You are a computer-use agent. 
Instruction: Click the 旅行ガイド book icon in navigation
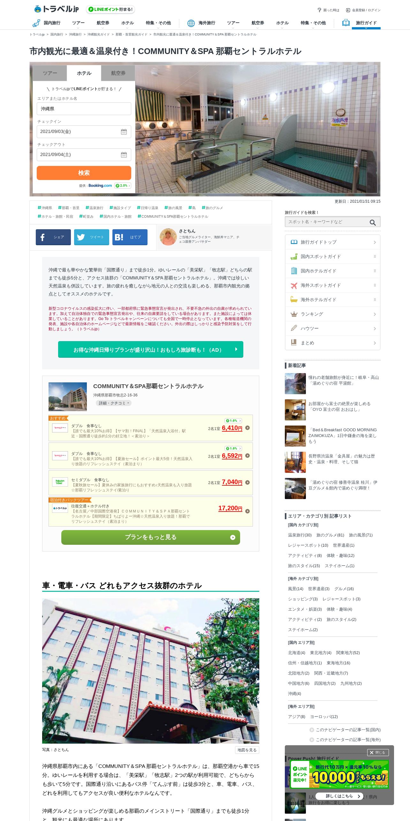coord(346,23)
